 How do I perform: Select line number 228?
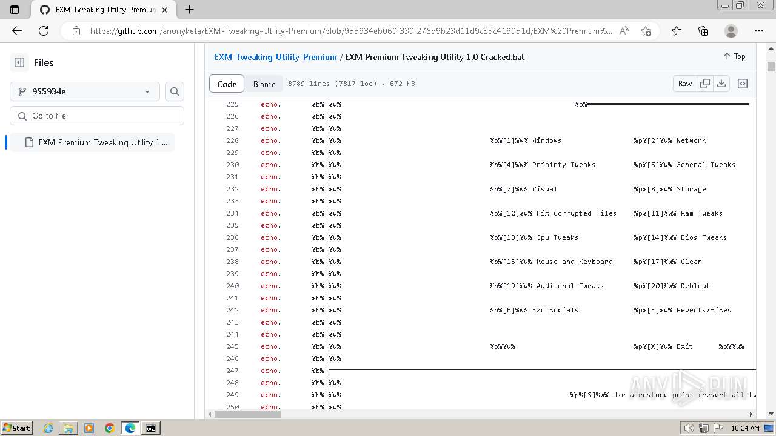(233, 140)
